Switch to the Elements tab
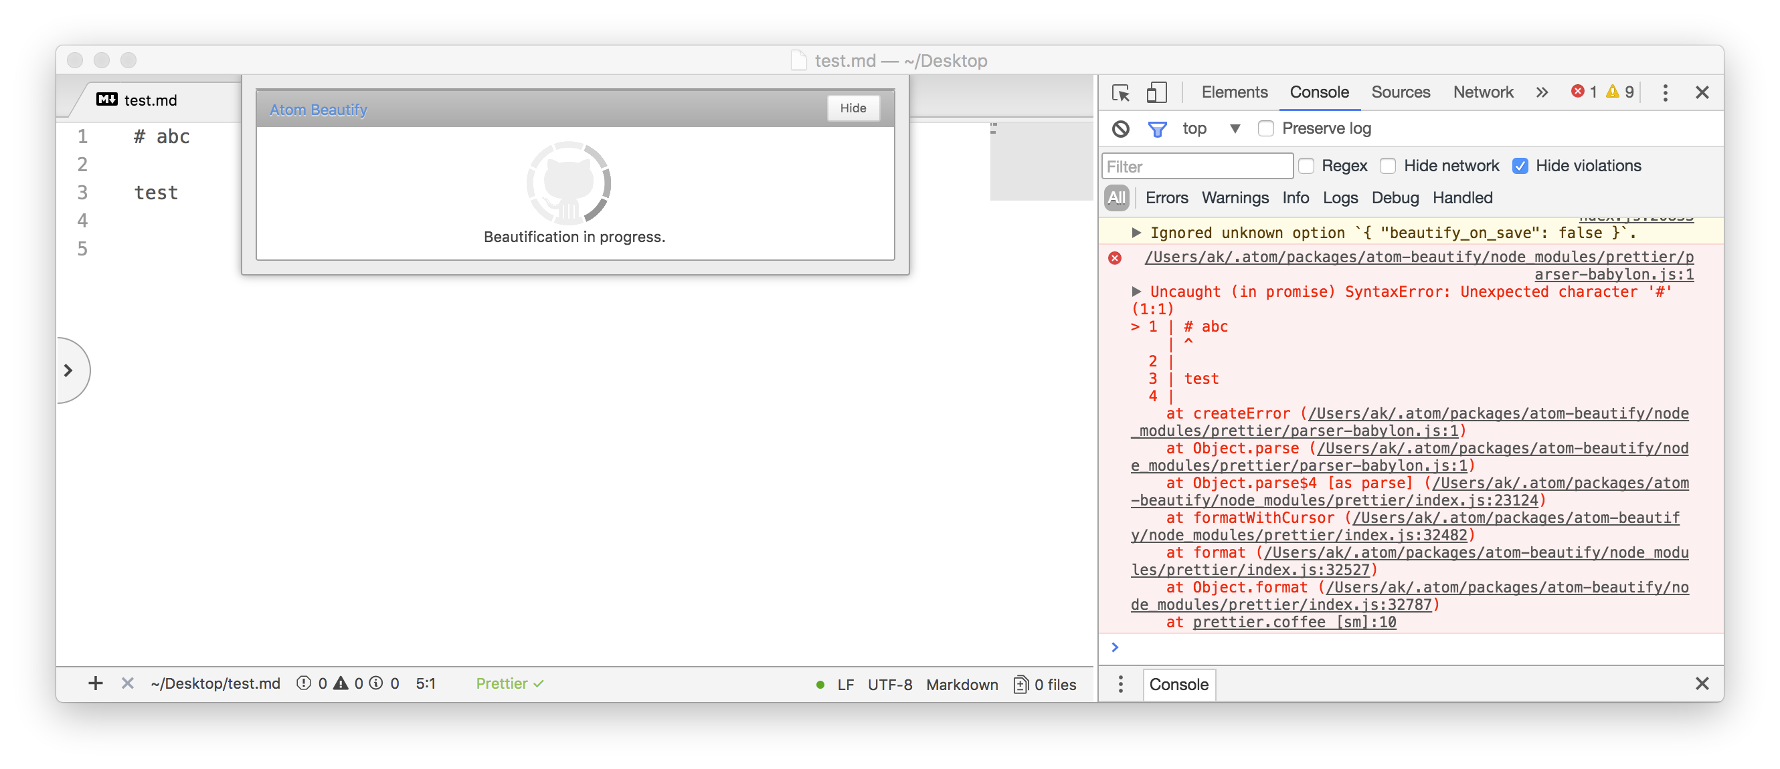 coord(1234,92)
